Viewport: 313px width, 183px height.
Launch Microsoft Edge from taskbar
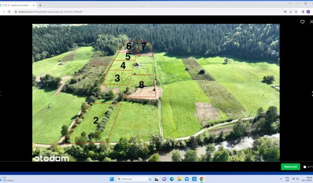(x=172, y=179)
